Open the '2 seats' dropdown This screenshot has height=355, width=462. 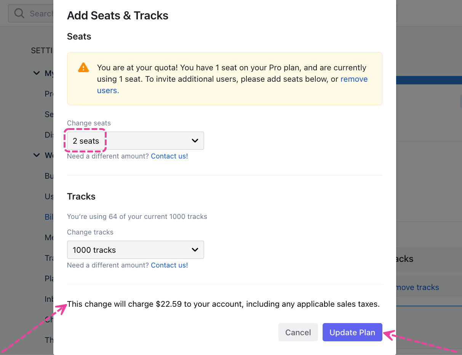coord(135,141)
